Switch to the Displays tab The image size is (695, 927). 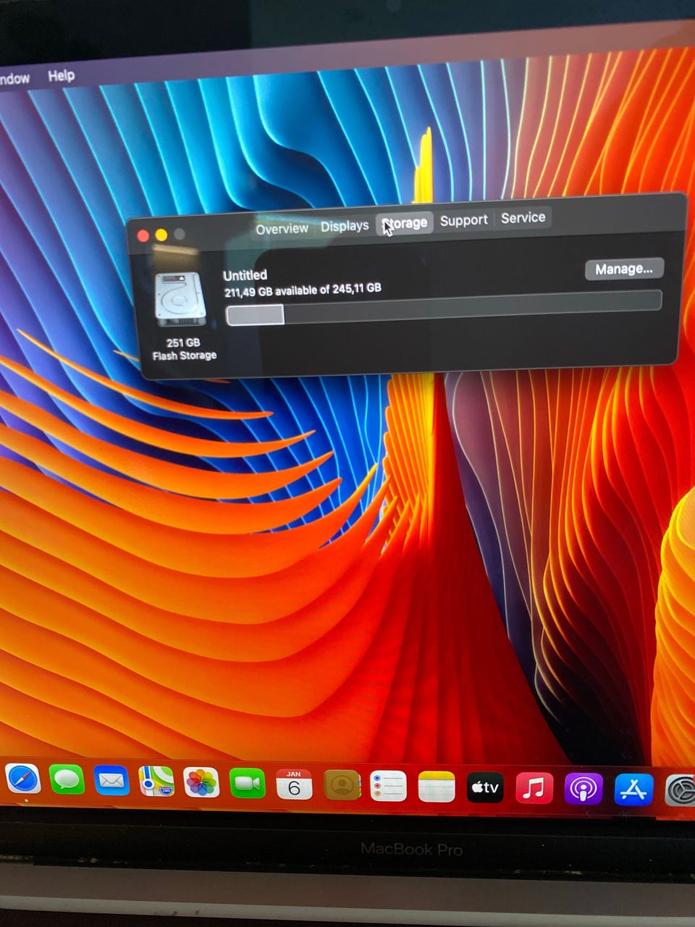345,226
